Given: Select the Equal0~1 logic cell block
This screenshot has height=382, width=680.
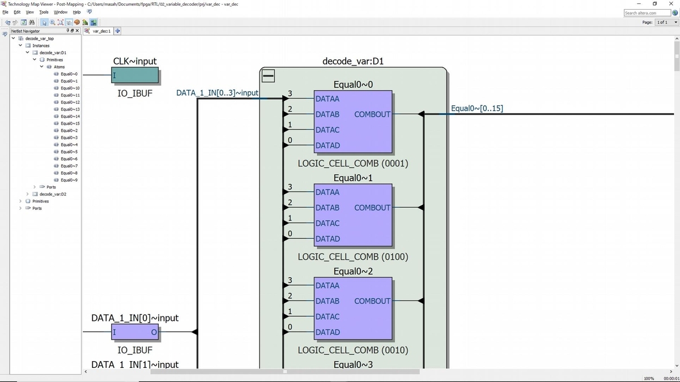Looking at the screenshot, I should click(353, 215).
